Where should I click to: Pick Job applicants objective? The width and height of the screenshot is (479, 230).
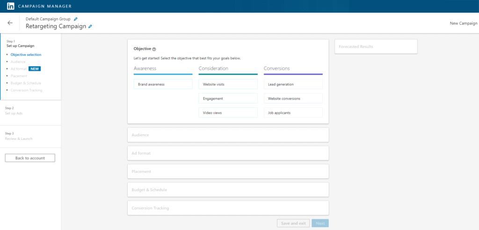[293, 112]
